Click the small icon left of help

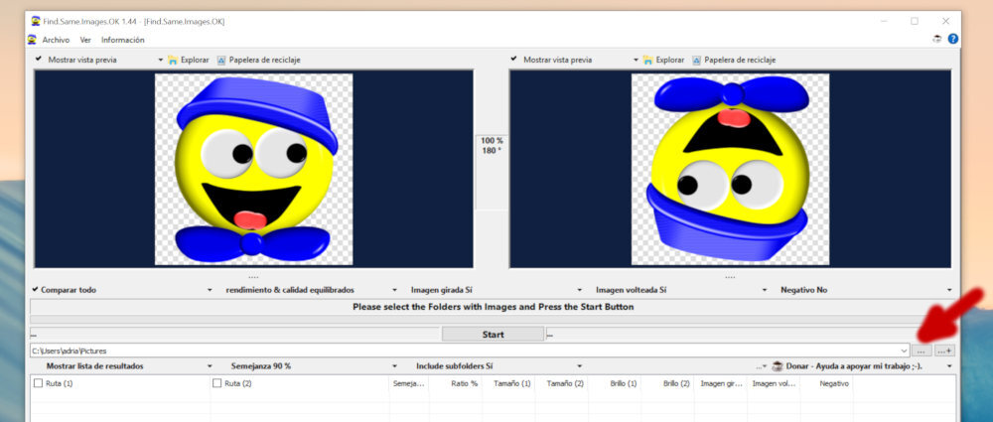(x=937, y=40)
